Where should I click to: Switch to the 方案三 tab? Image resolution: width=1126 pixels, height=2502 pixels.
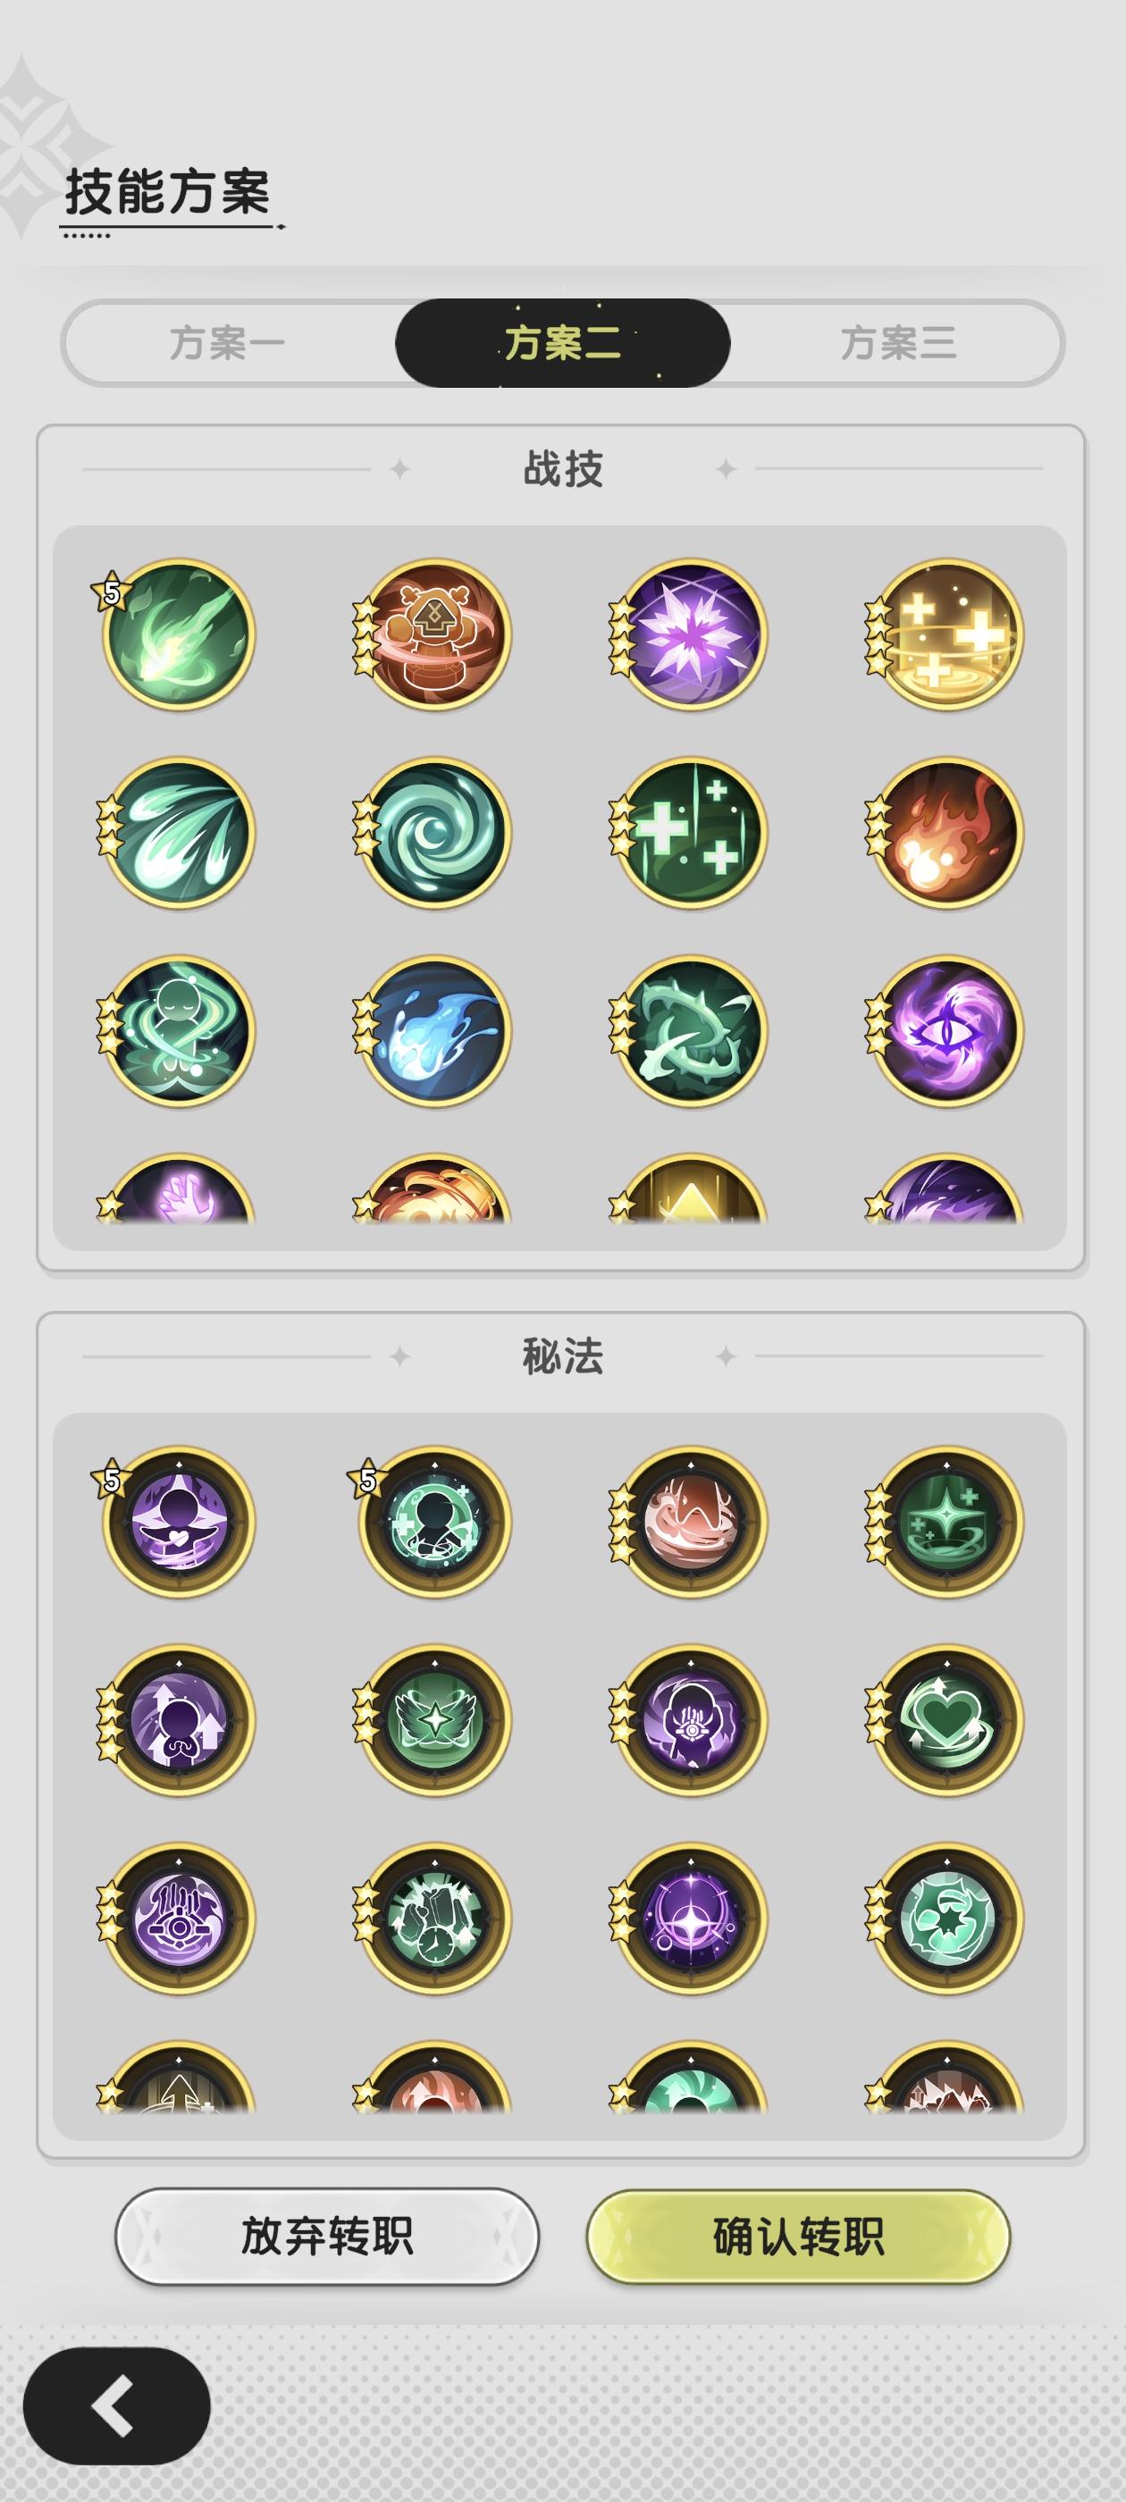(898, 343)
